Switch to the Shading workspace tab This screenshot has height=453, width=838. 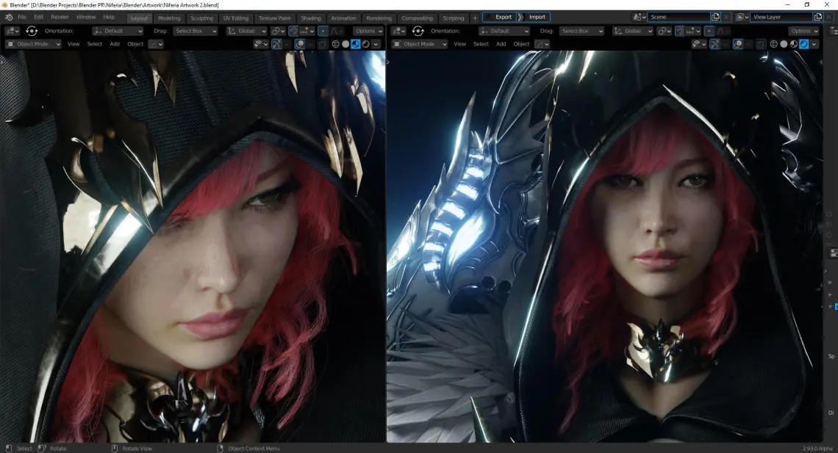point(310,18)
